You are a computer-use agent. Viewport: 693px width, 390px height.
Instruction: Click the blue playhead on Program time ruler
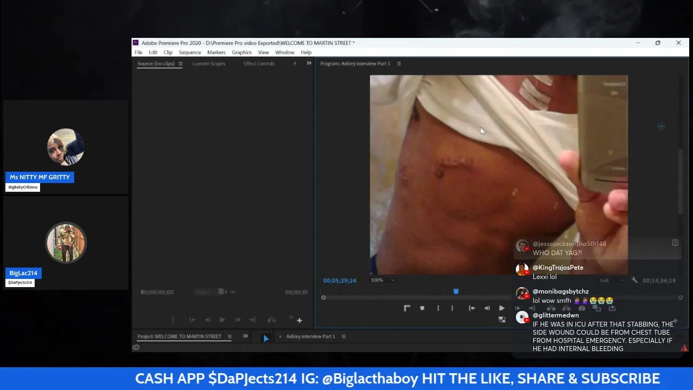pos(456,291)
